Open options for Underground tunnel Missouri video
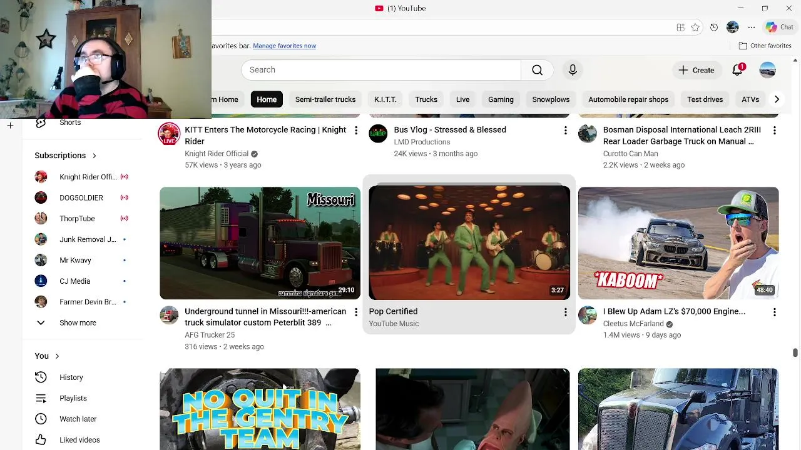801x450 pixels. point(356,312)
